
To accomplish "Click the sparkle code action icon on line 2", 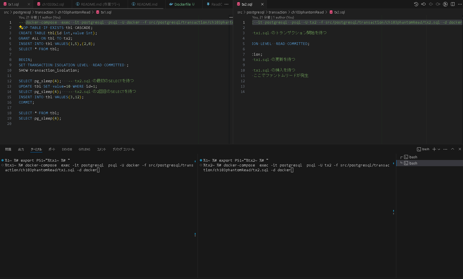I will 21,28.
